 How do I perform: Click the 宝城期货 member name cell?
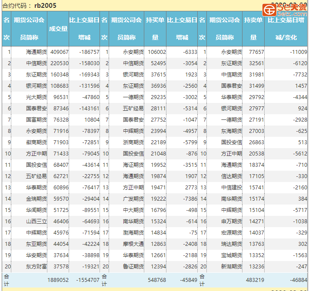(231, 255)
